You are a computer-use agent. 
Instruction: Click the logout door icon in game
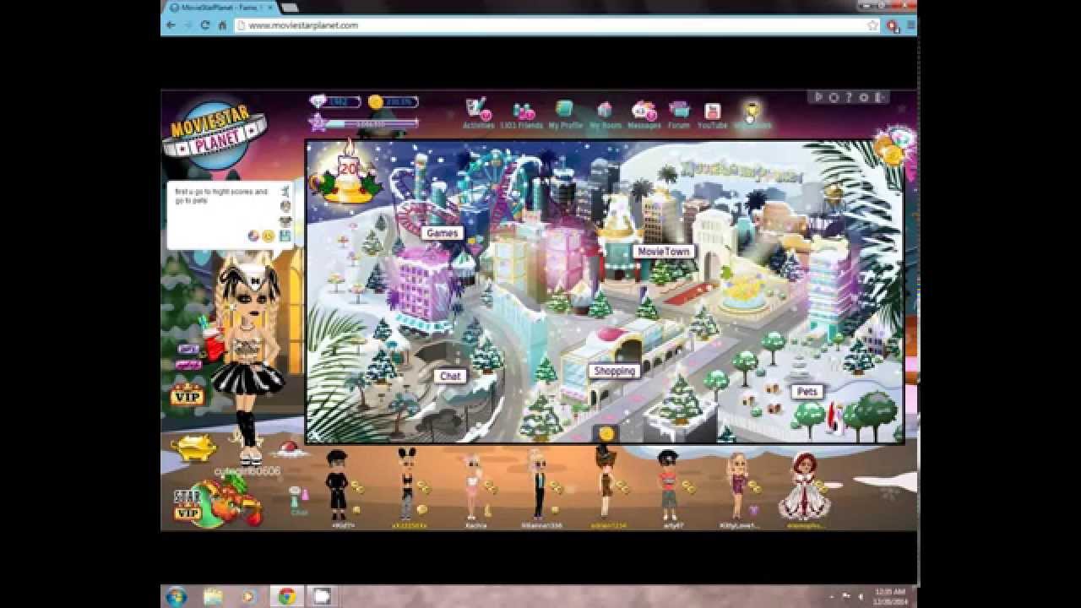881,97
